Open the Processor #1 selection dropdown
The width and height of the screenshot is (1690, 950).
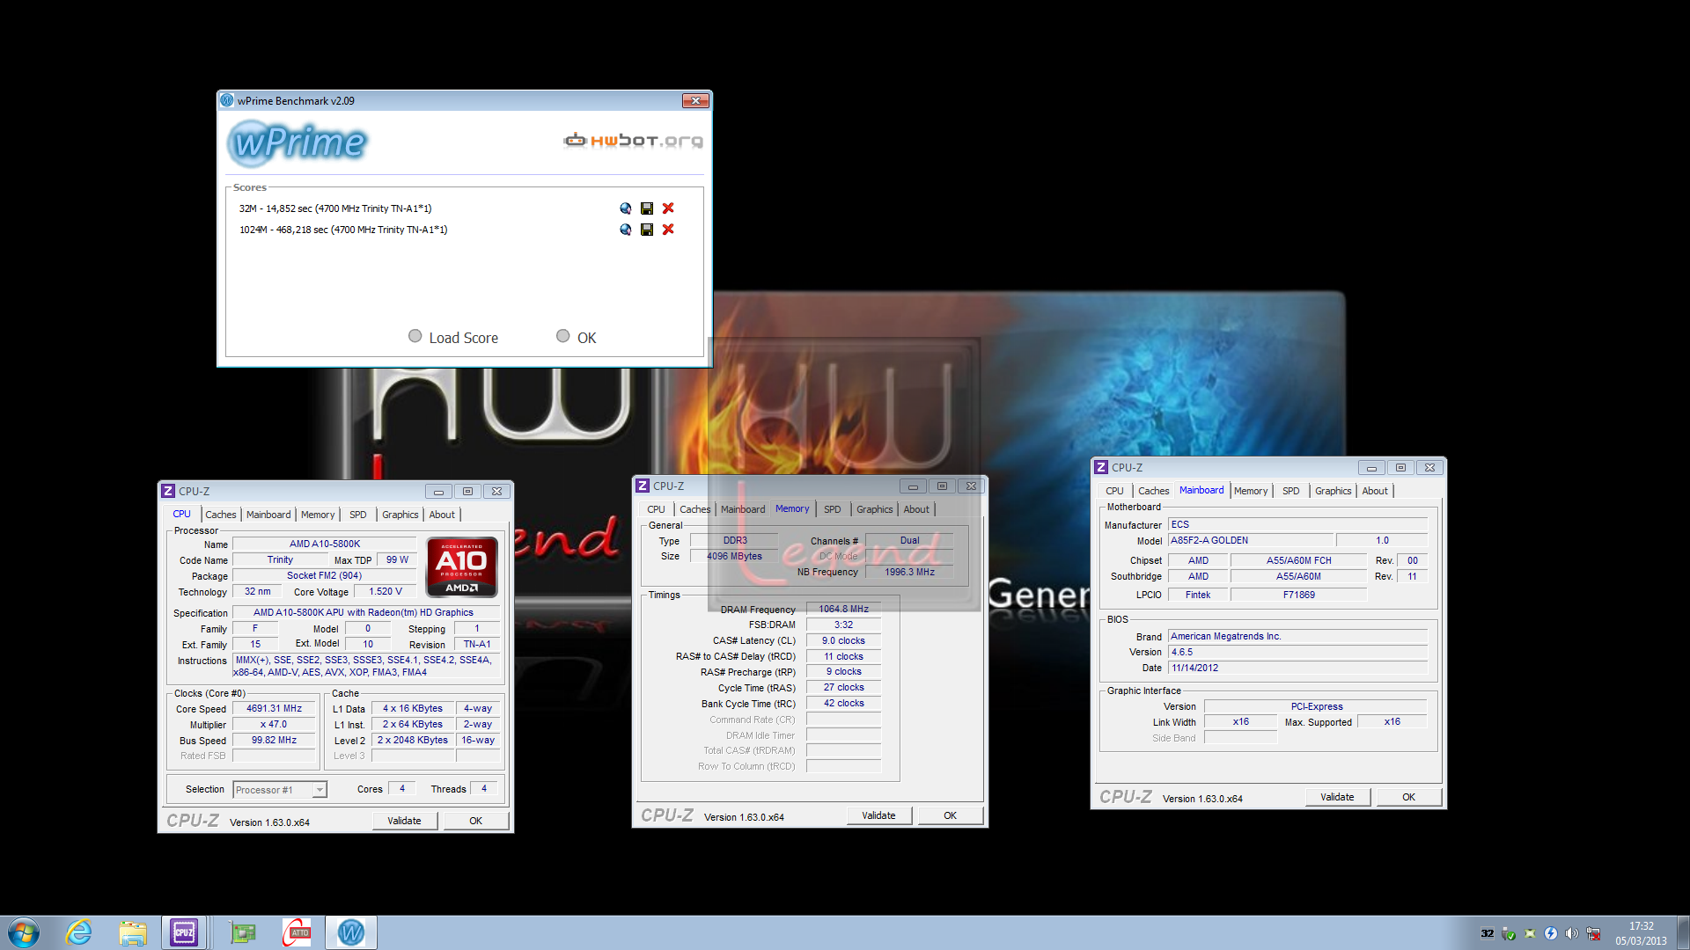click(x=280, y=790)
